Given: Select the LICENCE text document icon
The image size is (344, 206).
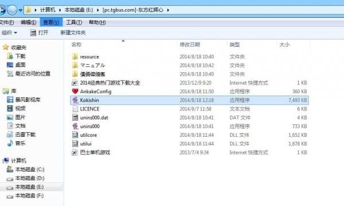Looking at the screenshot, I should pyautogui.click(x=75, y=109).
